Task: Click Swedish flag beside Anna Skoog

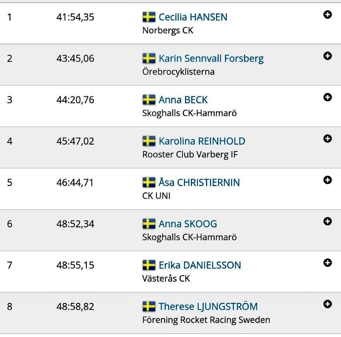Action: (x=149, y=224)
